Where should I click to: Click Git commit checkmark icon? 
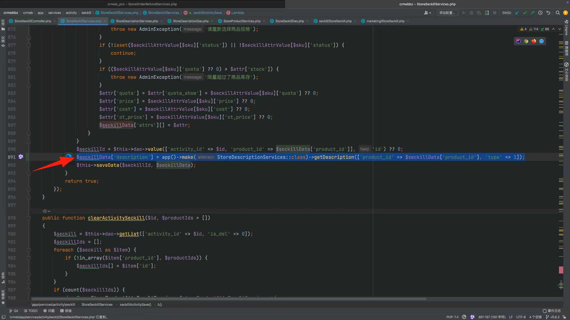525,13
